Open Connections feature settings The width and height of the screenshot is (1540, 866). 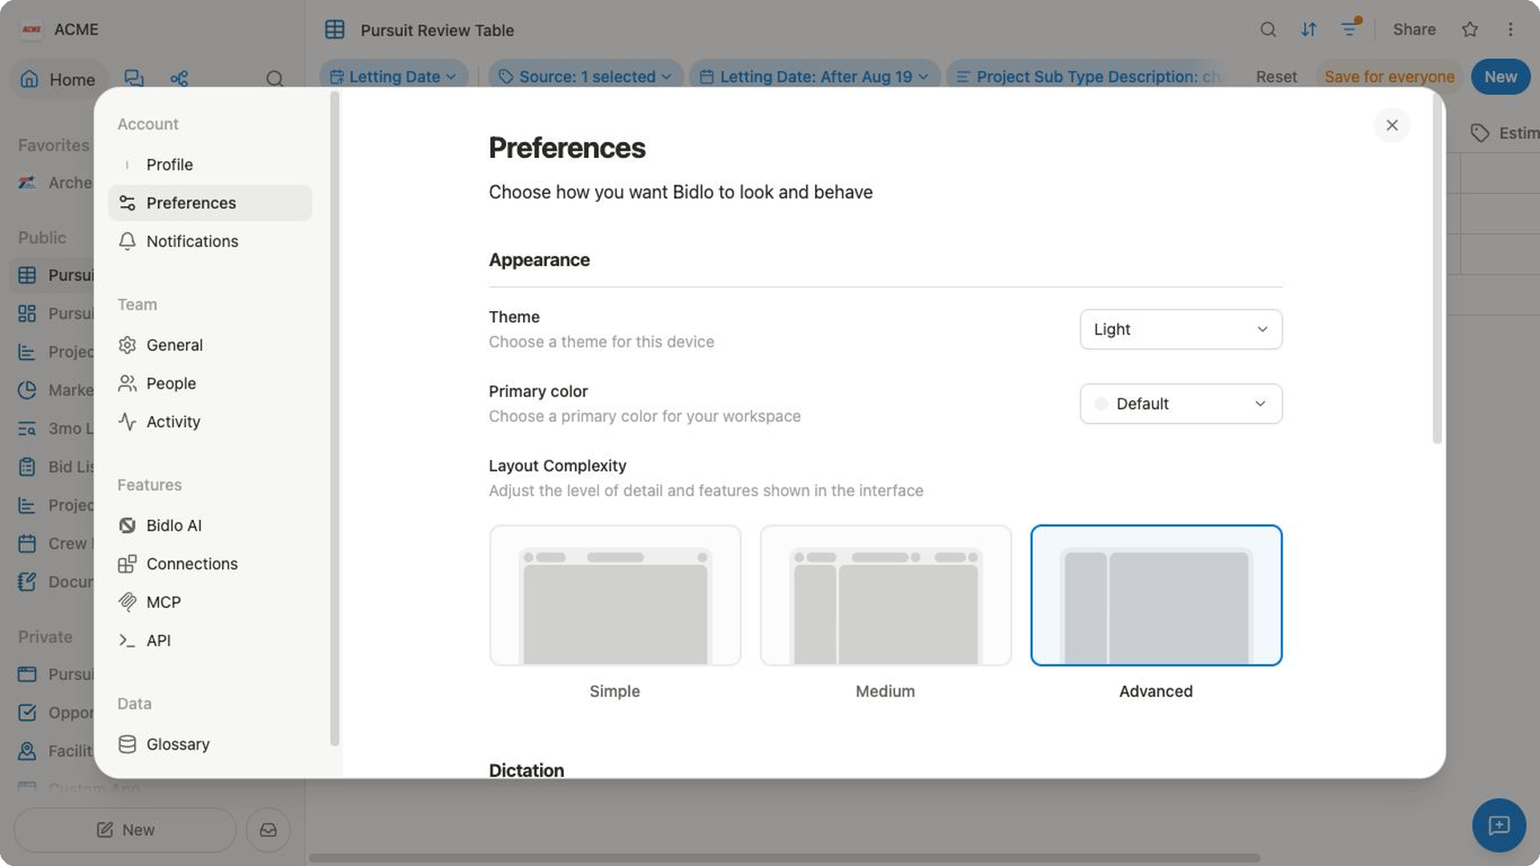pos(209,564)
